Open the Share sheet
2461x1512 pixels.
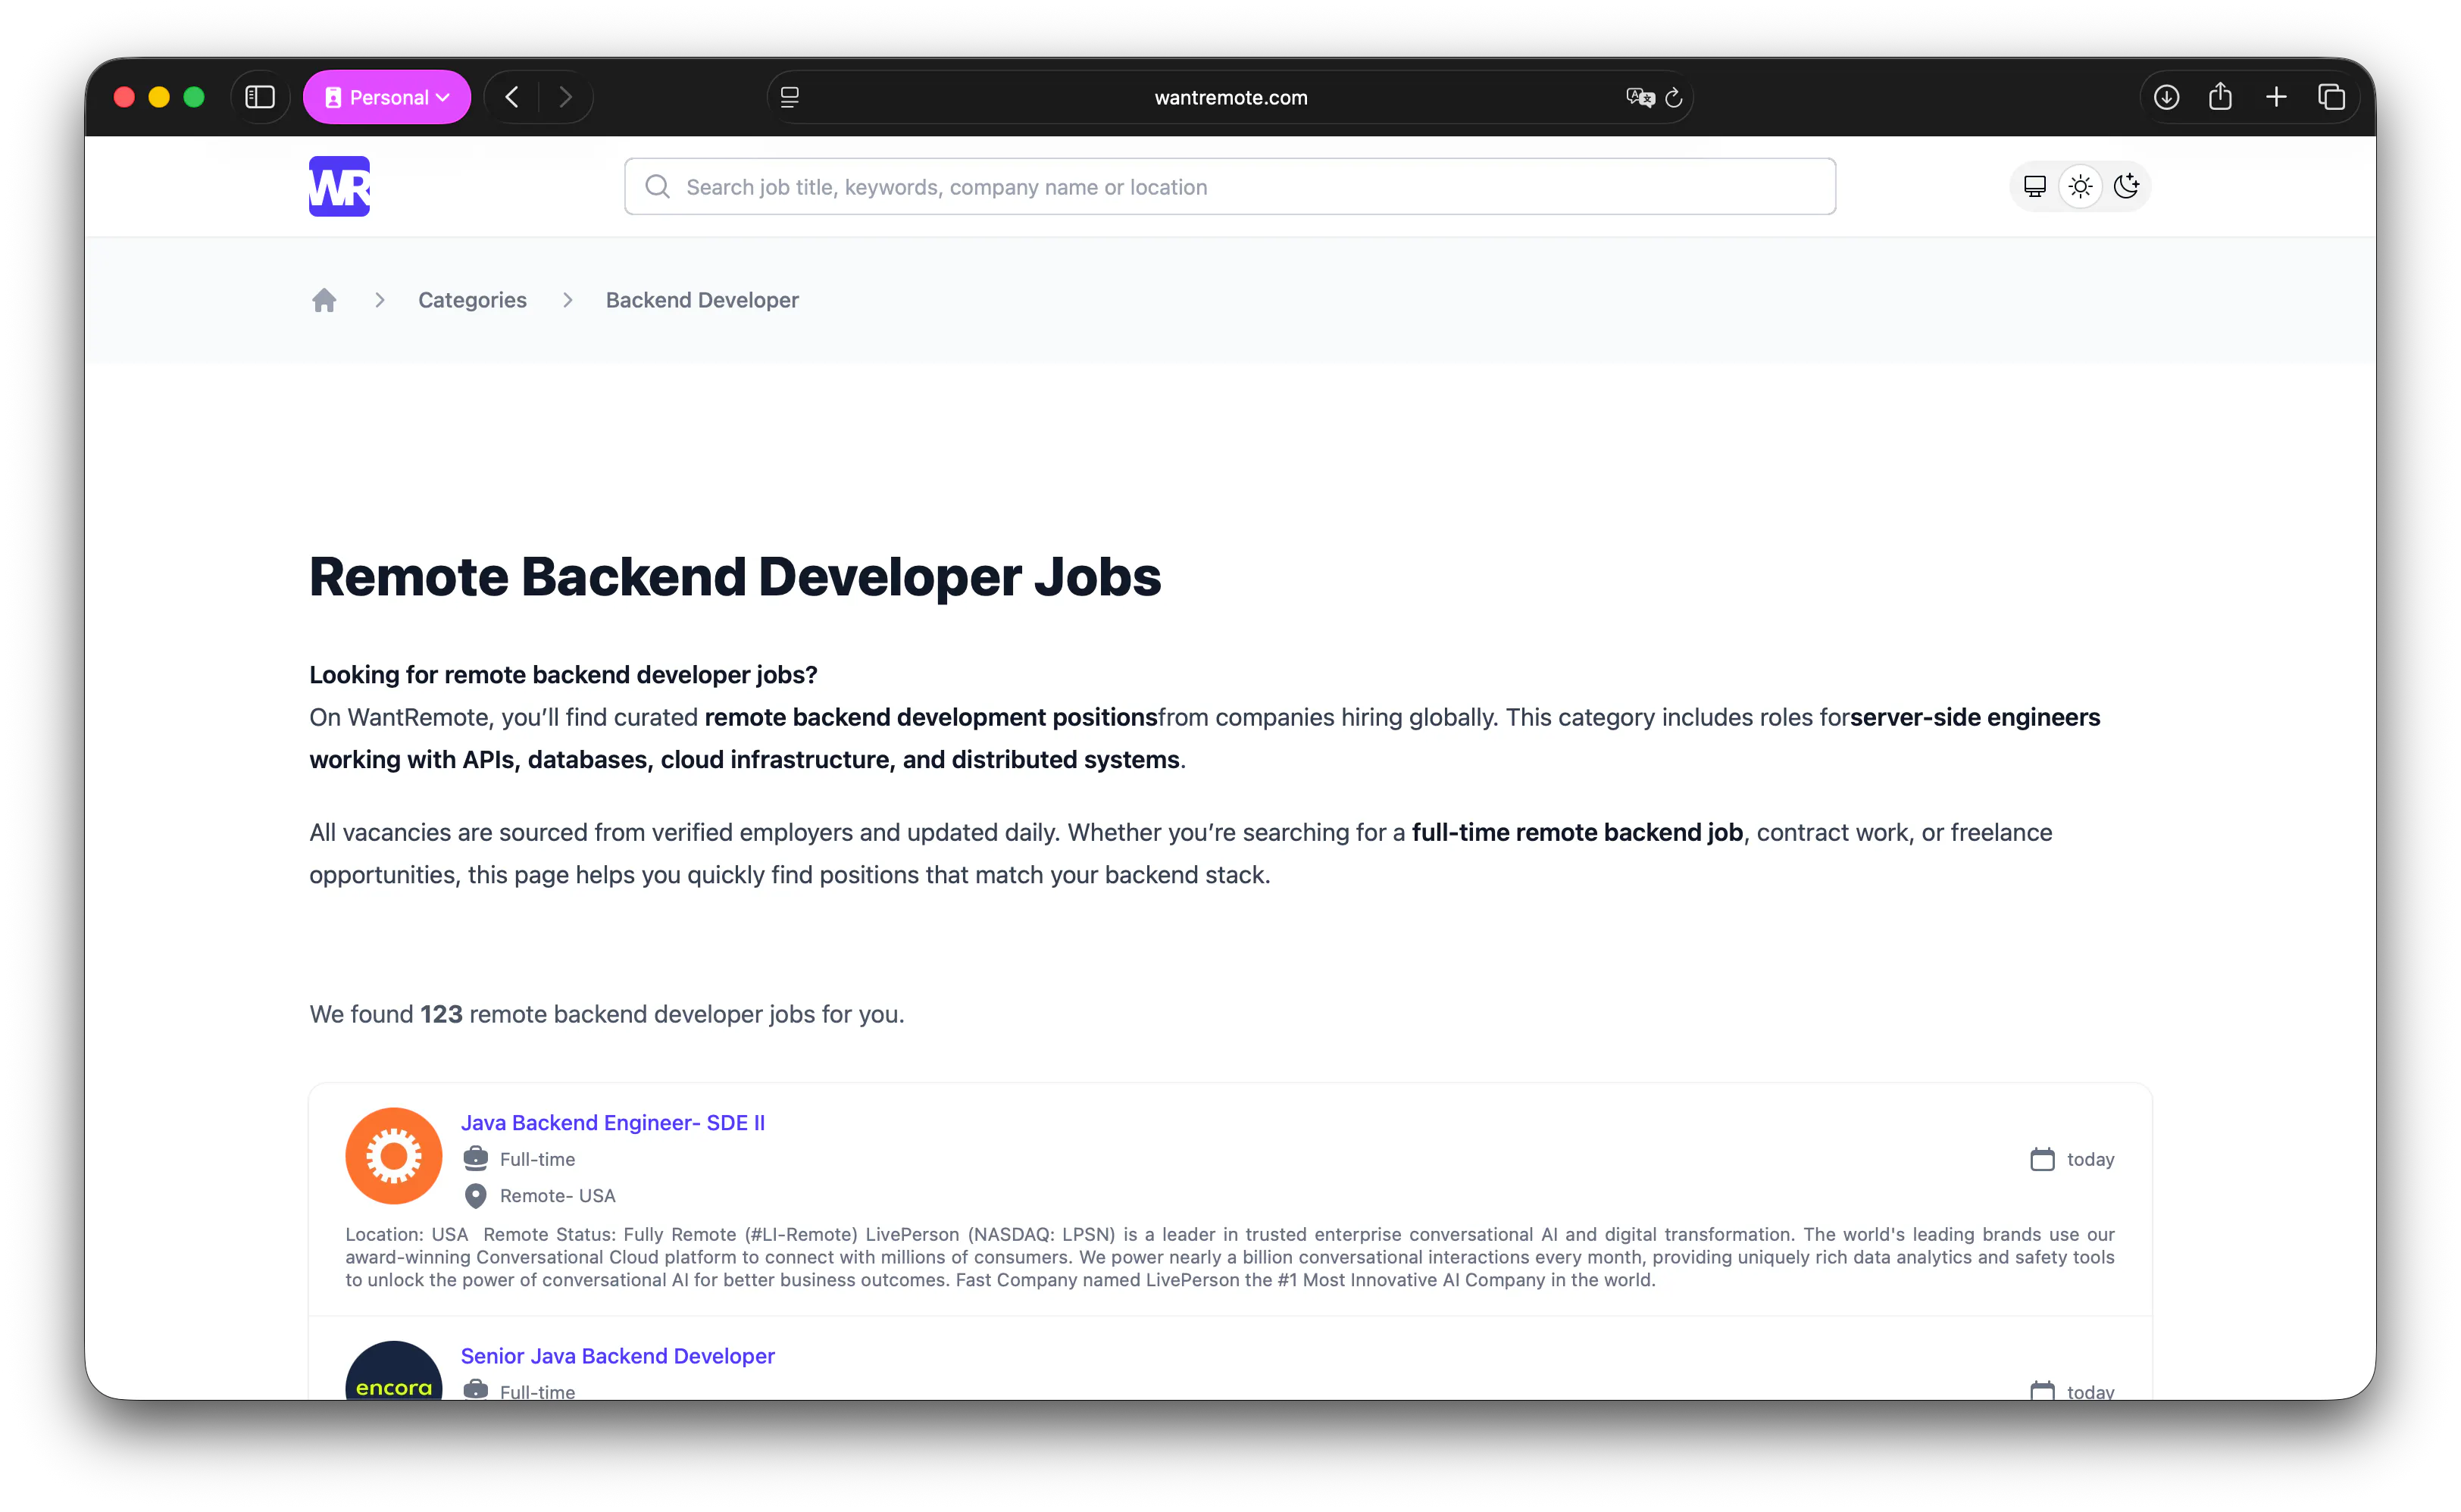coord(2220,96)
